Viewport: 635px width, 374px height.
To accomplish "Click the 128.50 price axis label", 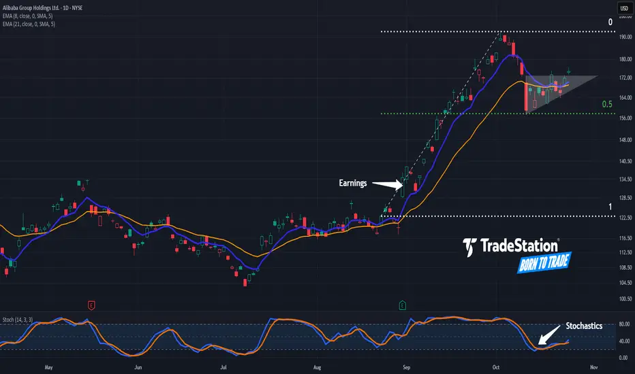I will tap(625, 198).
